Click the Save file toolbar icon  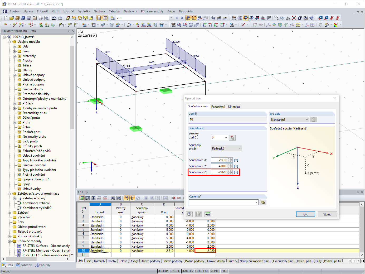coord(29,18)
